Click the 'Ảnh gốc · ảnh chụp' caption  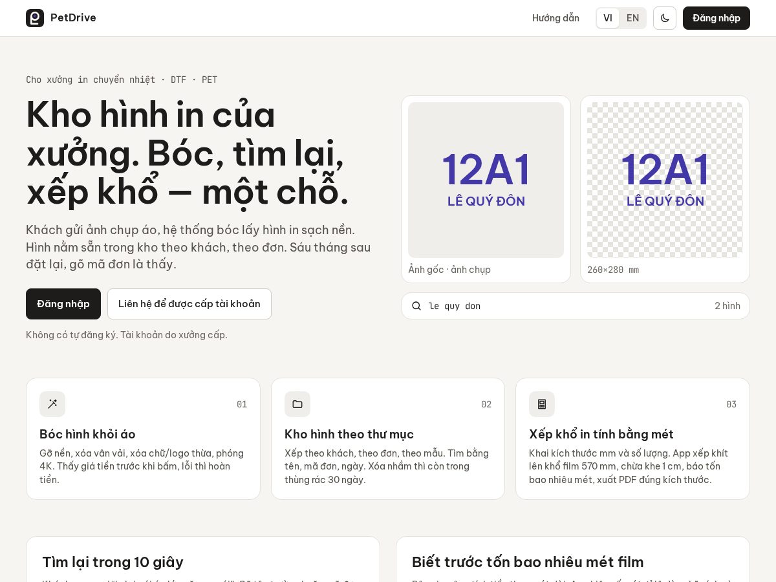click(449, 270)
